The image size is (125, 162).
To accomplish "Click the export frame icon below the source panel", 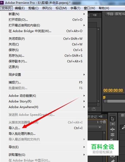I will [94, 109].
